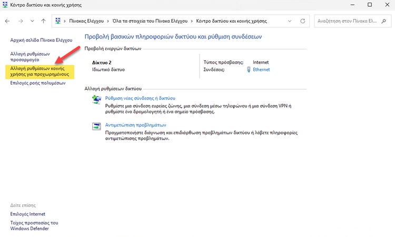Expand chevron after the Control Panel icon in the address bar
Image resolution: width=395 pixels, height=237 pixels.
click(x=65, y=21)
